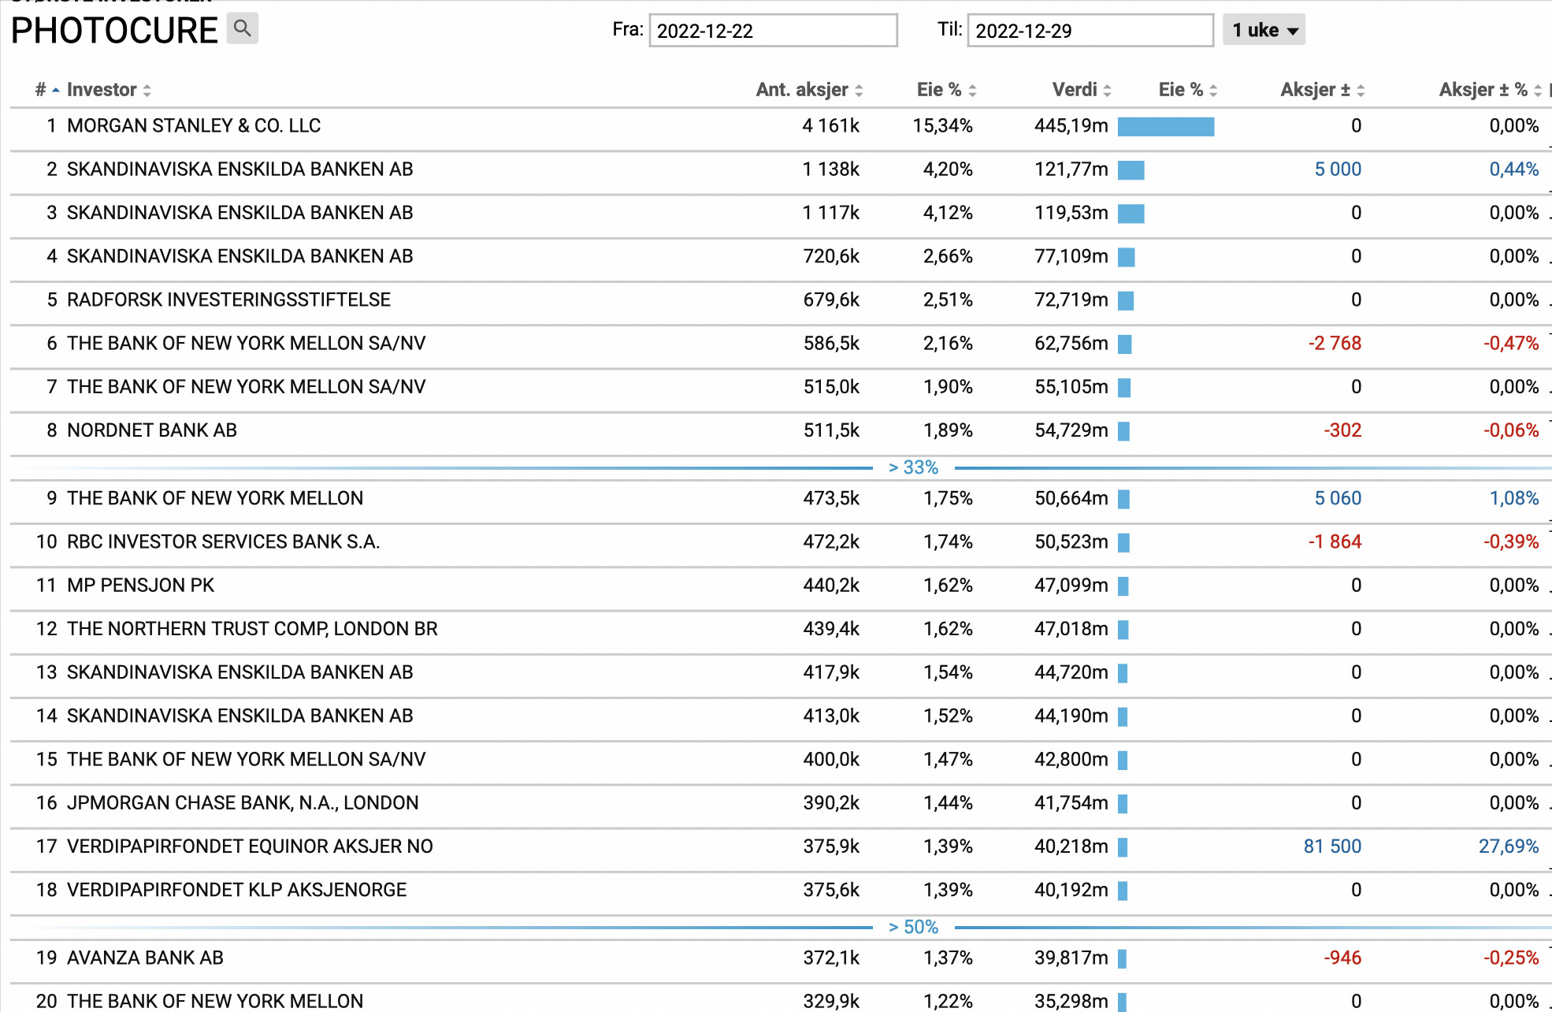
Task: Open the 1 uke period dropdown
Action: tap(1264, 30)
